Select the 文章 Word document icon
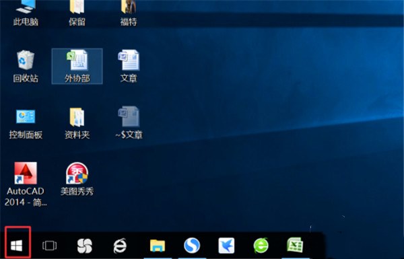 129,61
